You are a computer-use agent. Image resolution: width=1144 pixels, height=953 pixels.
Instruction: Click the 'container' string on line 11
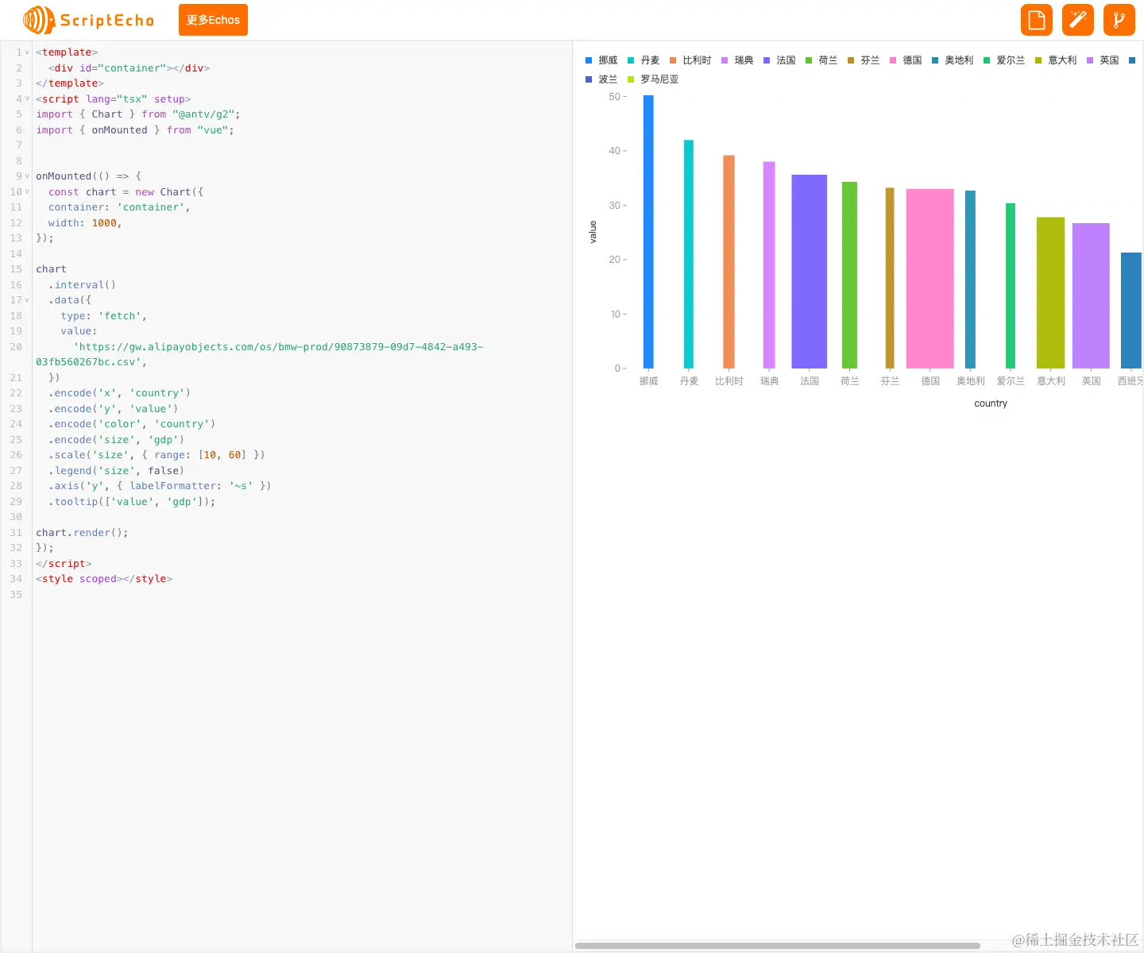tap(153, 207)
